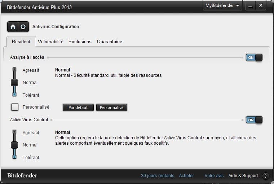Click the Personnalisé button

(112, 108)
